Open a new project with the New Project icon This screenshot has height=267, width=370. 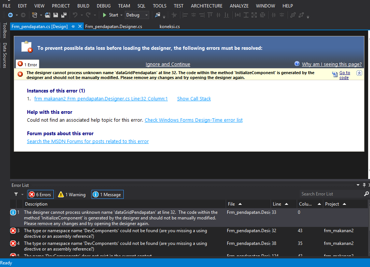pyautogui.click(x=35, y=15)
